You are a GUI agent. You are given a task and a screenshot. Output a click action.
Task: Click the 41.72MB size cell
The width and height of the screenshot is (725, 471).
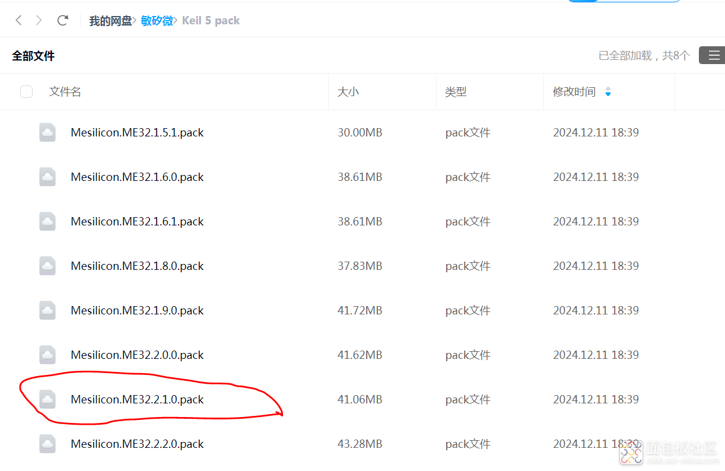(360, 310)
